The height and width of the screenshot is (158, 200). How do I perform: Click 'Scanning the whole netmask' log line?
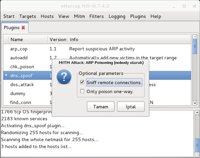point(49,140)
